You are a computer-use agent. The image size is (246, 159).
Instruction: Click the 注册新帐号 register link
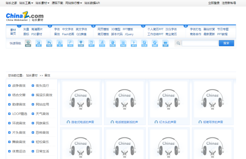(x=229, y=3)
